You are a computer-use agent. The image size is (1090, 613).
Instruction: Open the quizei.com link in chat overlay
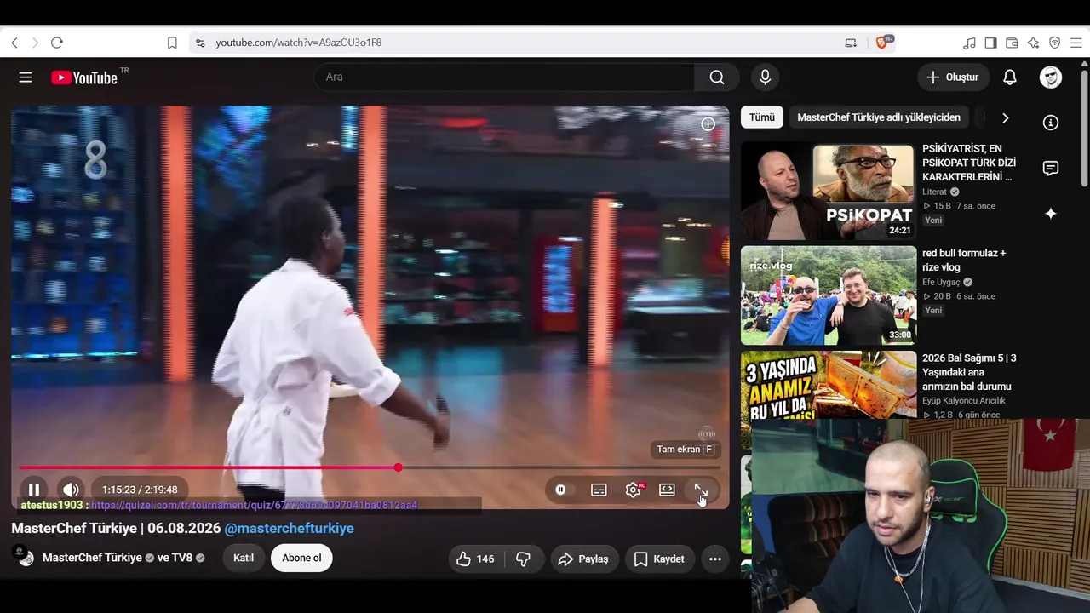tap(254, 505)
